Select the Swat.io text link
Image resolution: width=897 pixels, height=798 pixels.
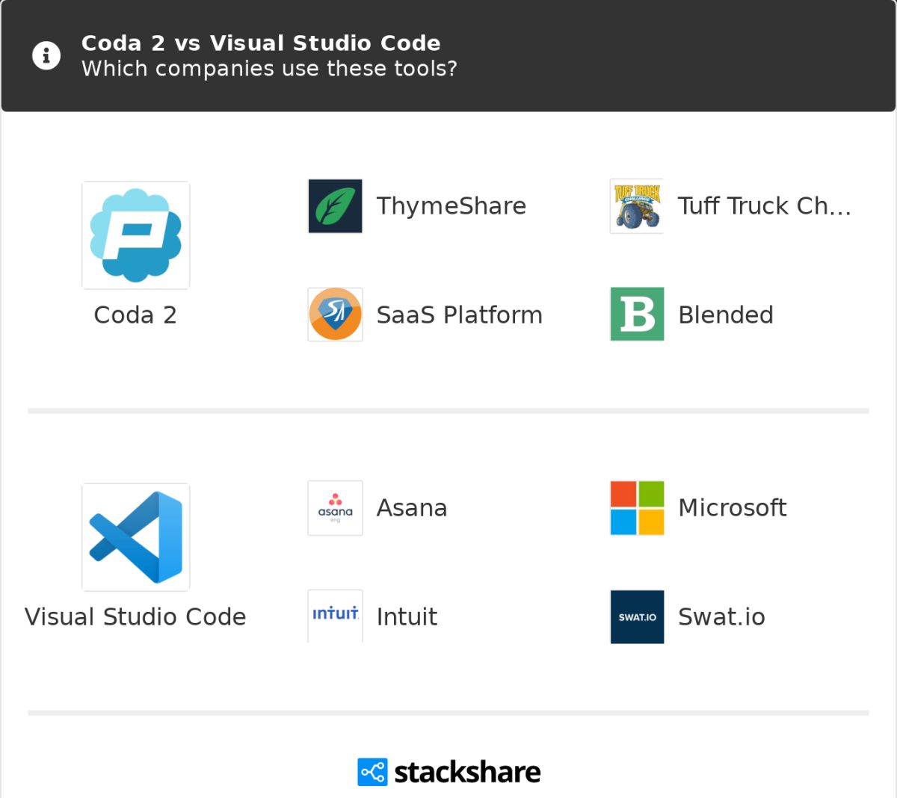(721, 616)
